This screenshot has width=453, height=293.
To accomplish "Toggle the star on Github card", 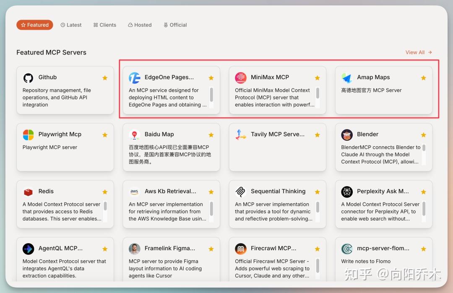I will [105, 78].
